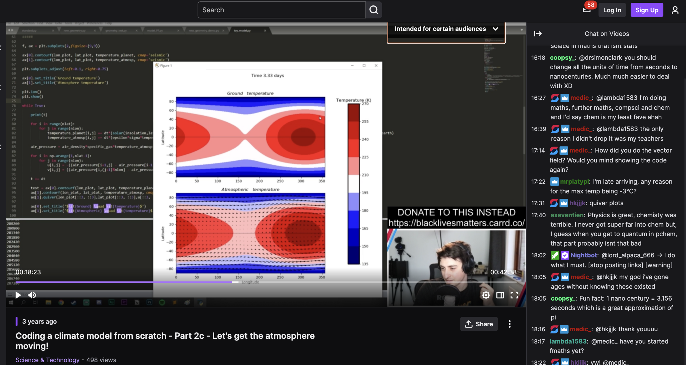Viewport: 686px width, 365px height.
Task: Enter fullscreen mode
Action: click(x=514, y=295)
